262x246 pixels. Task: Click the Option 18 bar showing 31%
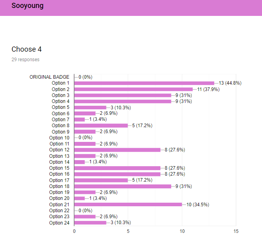[x=123, y=186]
